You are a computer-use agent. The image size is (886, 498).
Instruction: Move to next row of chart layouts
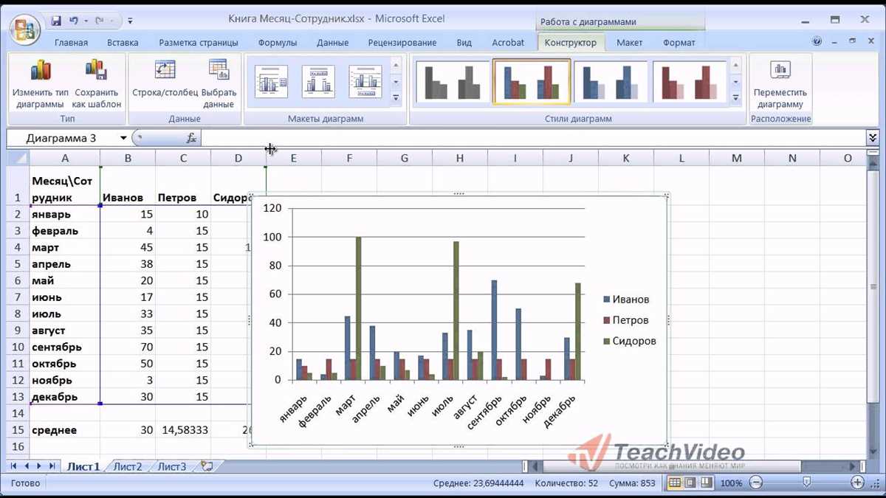click(396, 82)
